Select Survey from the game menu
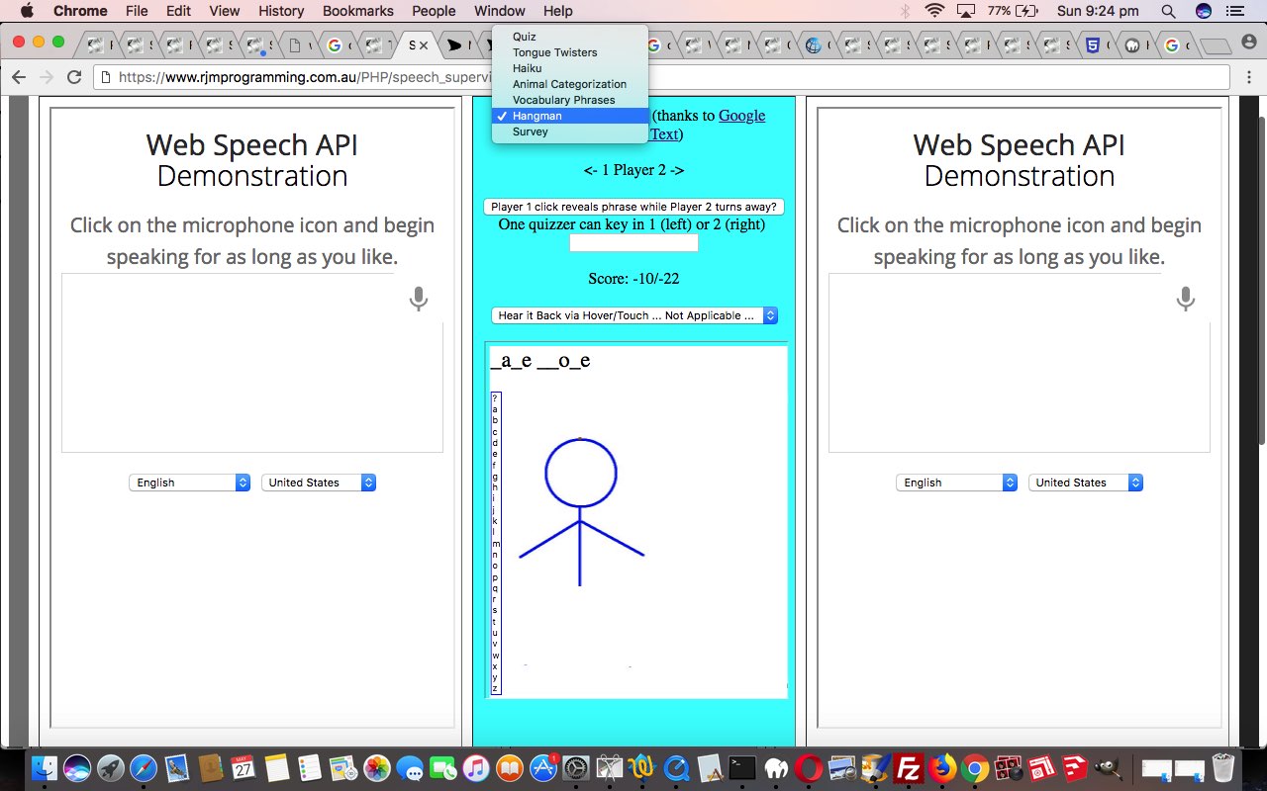The image size is (1267, 791). point(531,132)
